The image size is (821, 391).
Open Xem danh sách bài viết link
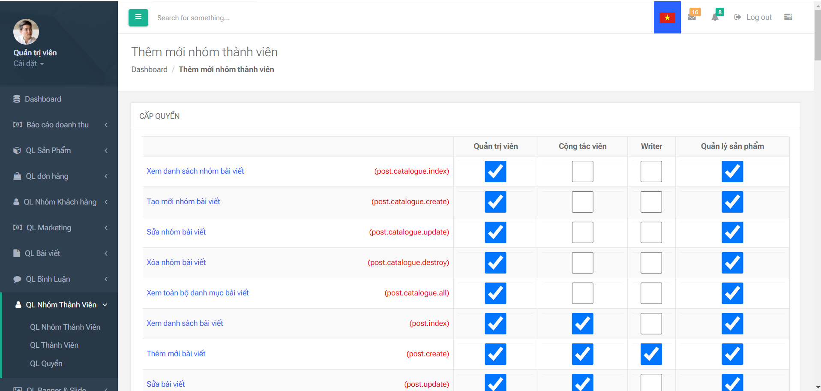pos(185,323)
